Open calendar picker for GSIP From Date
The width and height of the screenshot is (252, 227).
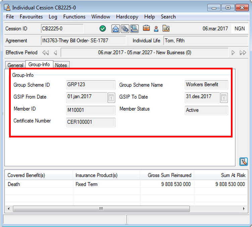point(111,98)
